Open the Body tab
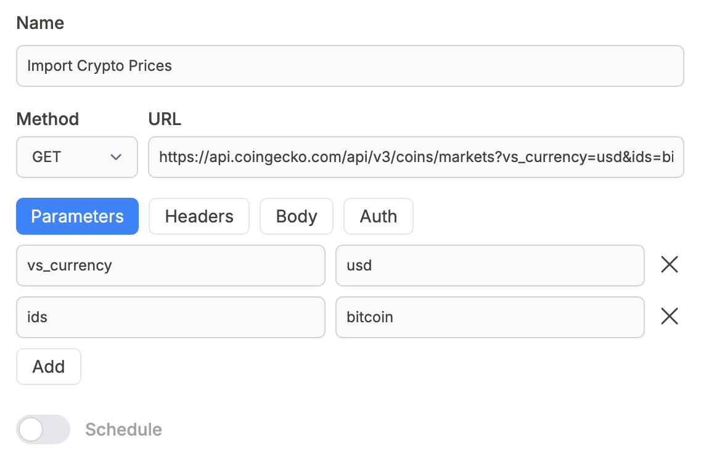The width and height of the screenshot is (701, 459). (x=296, y=216)
